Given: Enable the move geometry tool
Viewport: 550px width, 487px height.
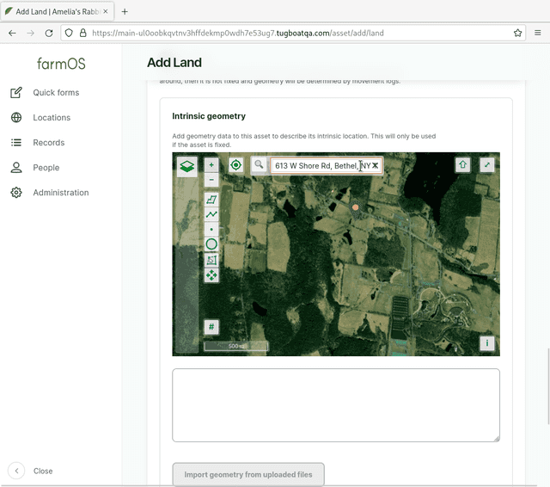Looking at the screenshot, I should coord(211,275).
